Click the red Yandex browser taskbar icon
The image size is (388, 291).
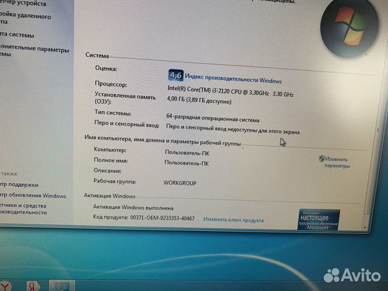[x=5, y=286]
